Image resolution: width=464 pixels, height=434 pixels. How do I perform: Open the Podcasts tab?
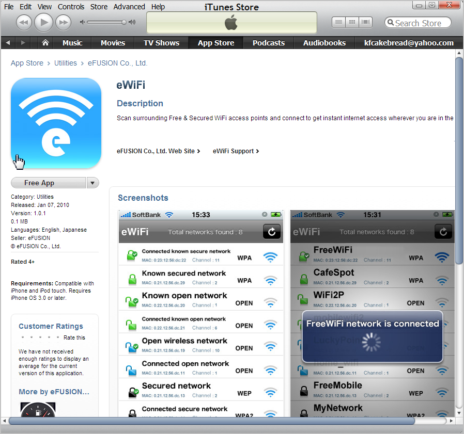(268, 43)
